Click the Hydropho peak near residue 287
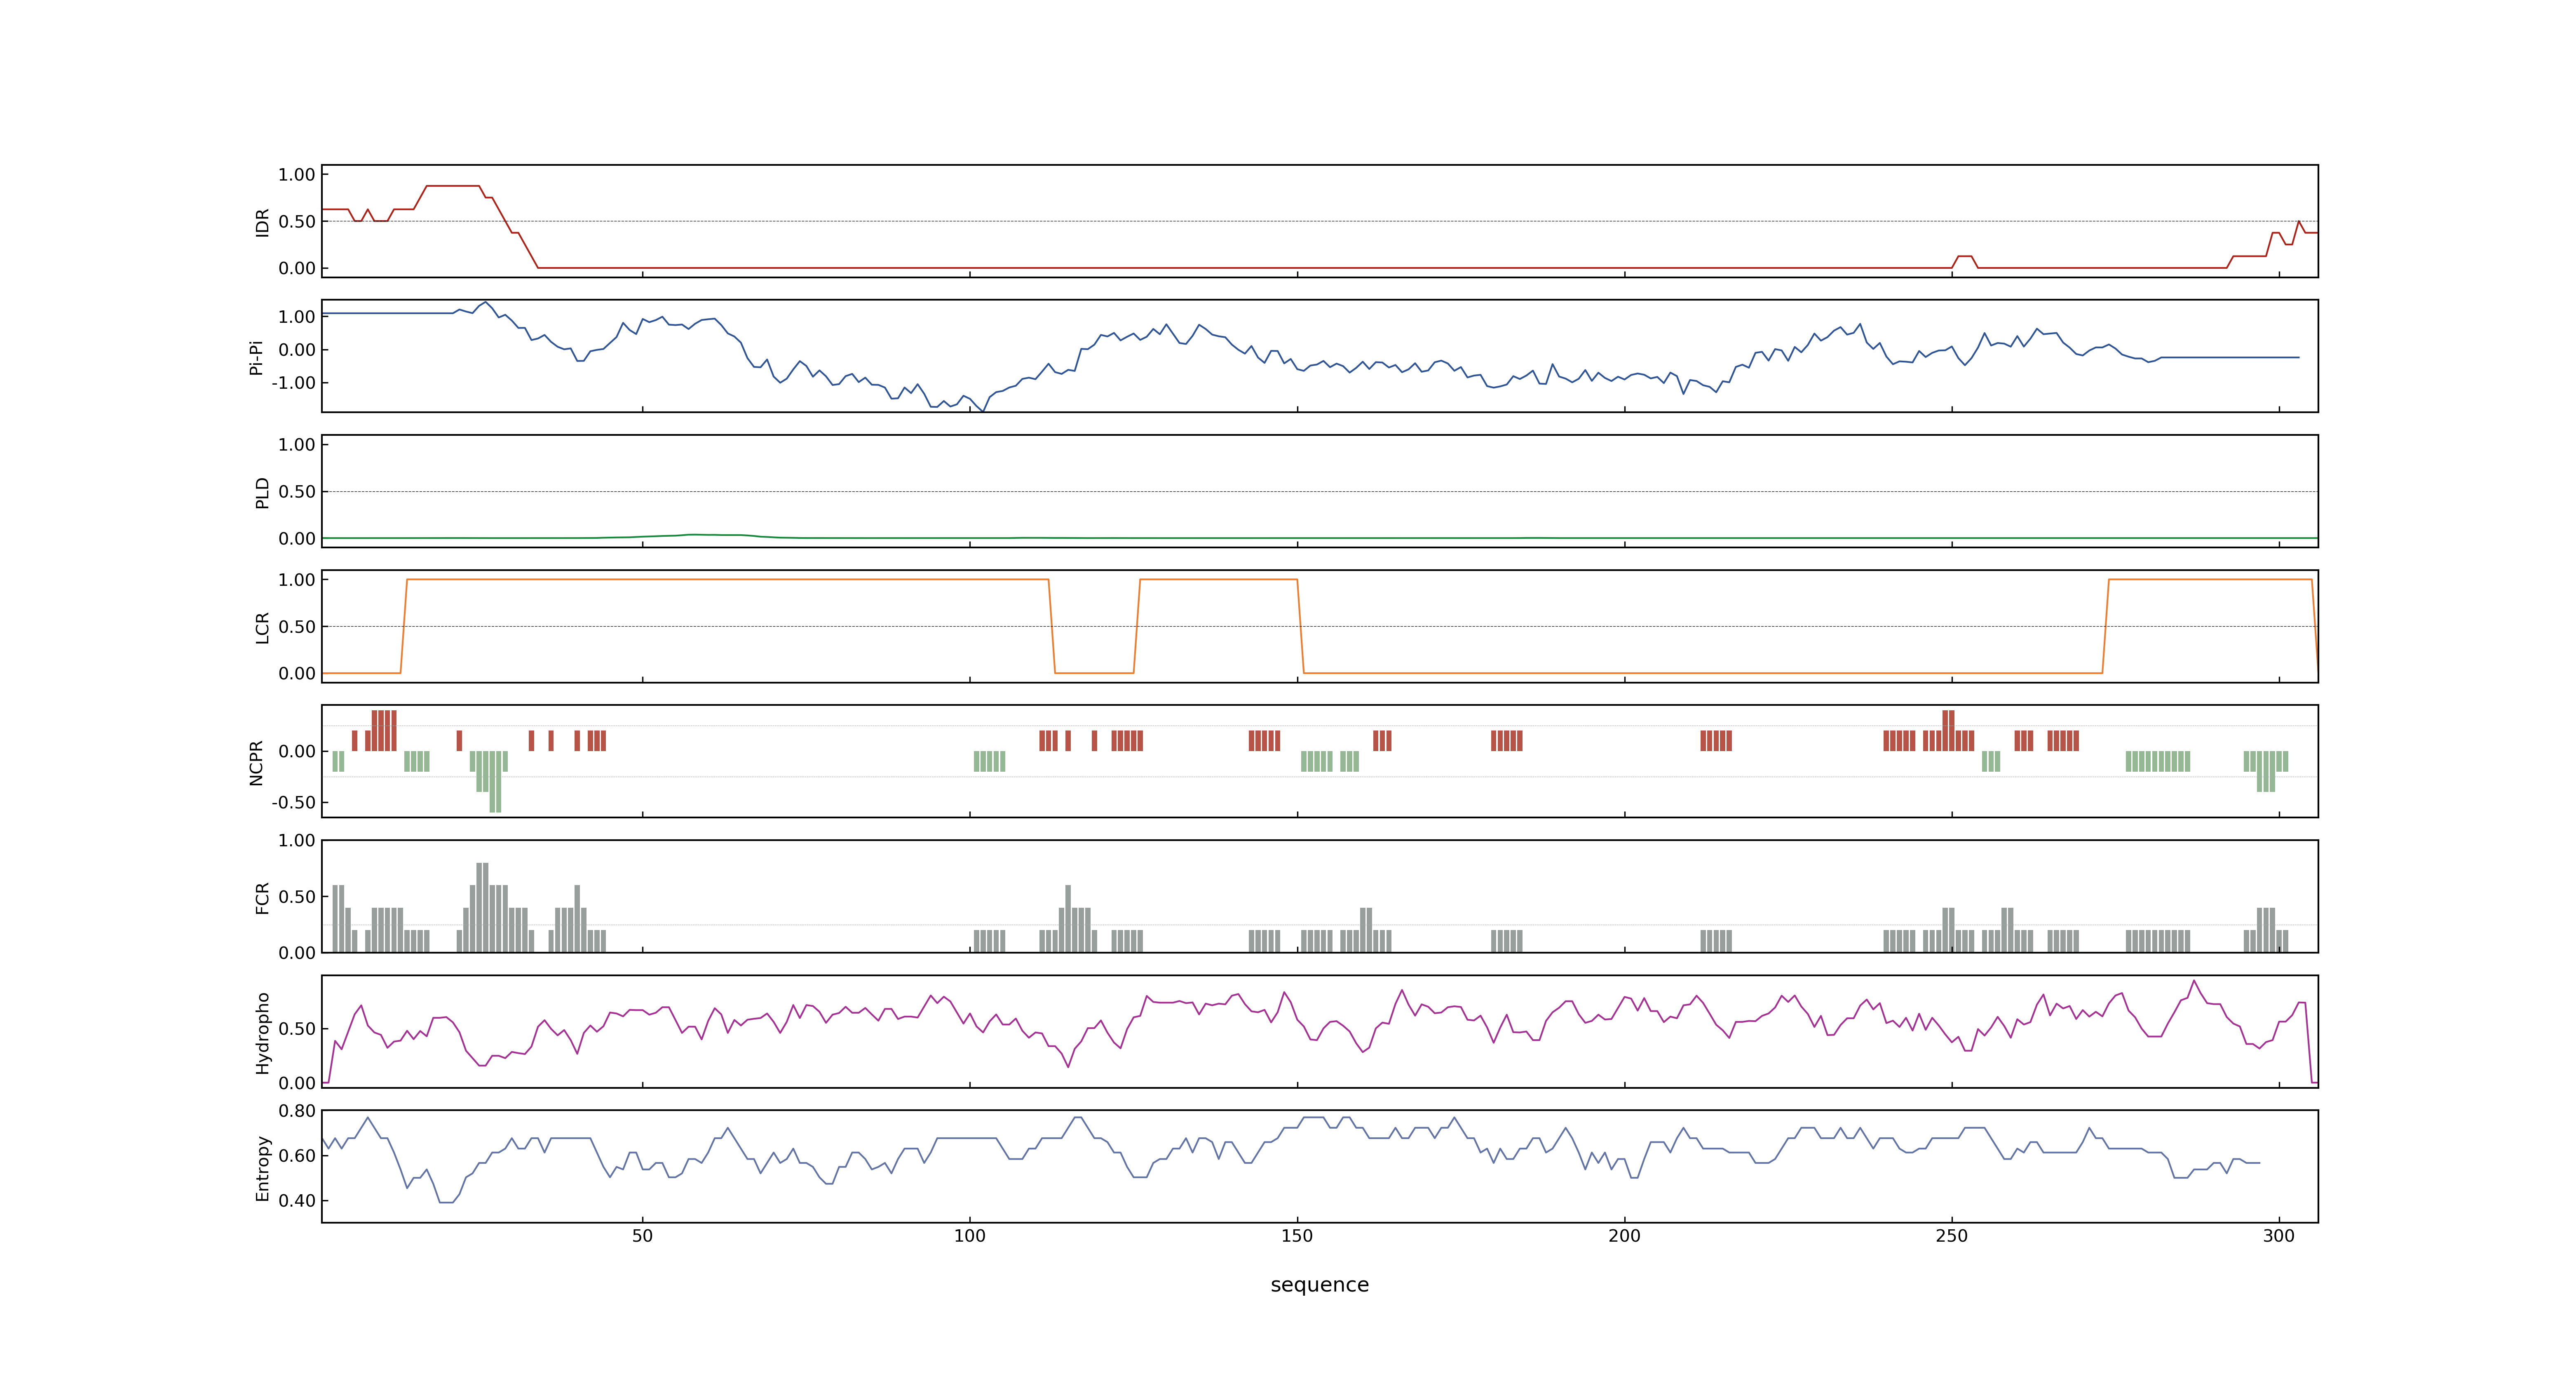Viewport: 2576px width, 1374px height. coord(2194,982)
